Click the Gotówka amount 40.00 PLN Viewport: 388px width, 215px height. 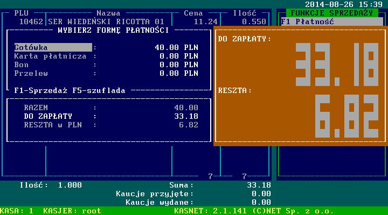click(176, 47)
